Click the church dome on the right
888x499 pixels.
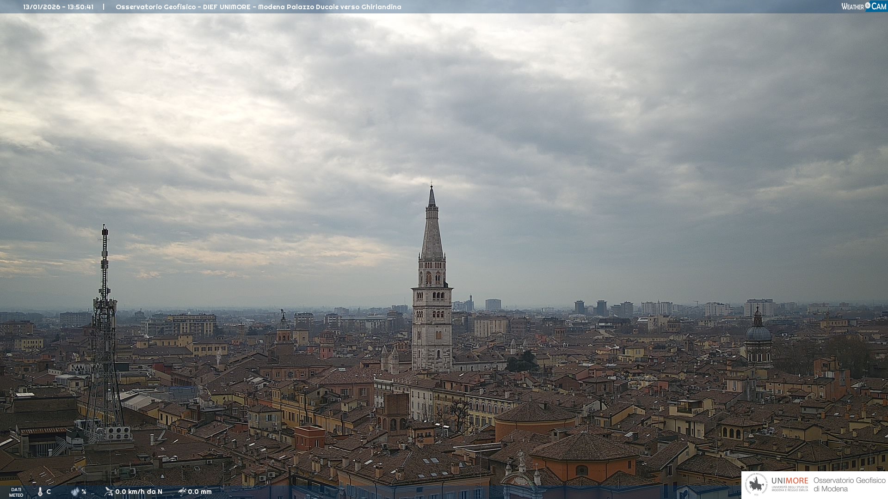[x=758, y=333]
